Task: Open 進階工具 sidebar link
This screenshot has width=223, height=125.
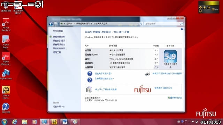Action: click(x=57, y=52)
